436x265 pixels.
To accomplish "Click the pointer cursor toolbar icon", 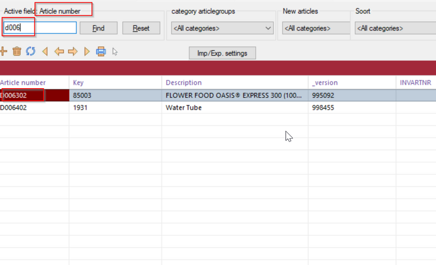I will (x=115, y=52).
